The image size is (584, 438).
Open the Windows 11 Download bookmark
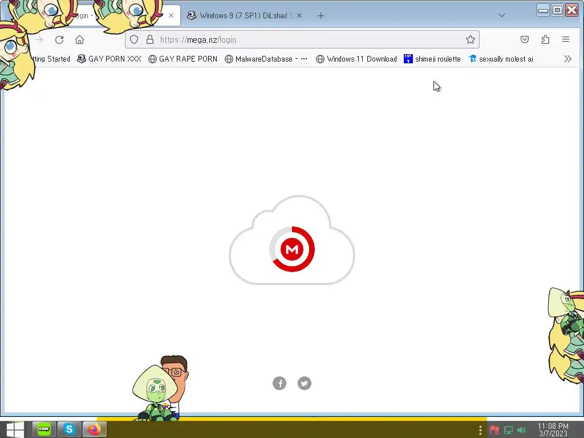click(x=356, y=59)
